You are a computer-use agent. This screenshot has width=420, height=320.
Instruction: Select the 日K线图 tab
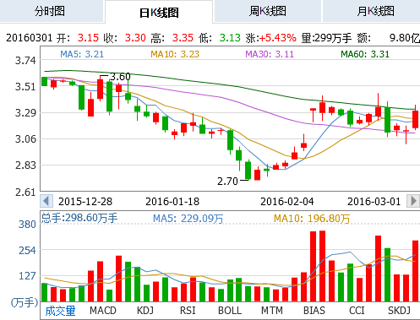click(x=159, y=12)
